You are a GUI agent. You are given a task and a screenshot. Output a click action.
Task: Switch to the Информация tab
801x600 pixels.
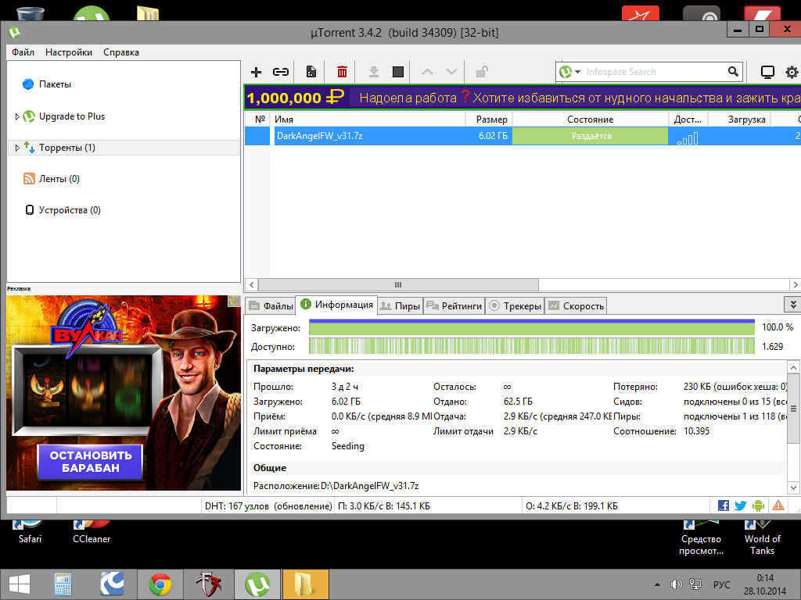[x=336, y=305]
